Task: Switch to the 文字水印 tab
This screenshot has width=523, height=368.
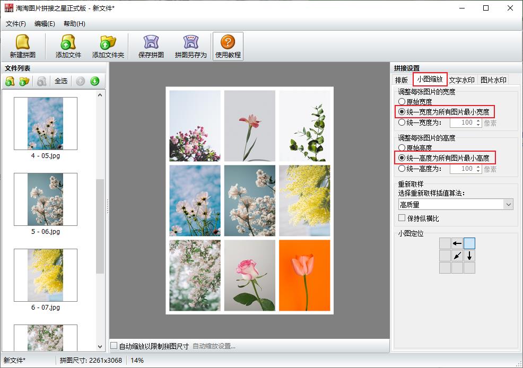Action: click(x=462, y=80)
